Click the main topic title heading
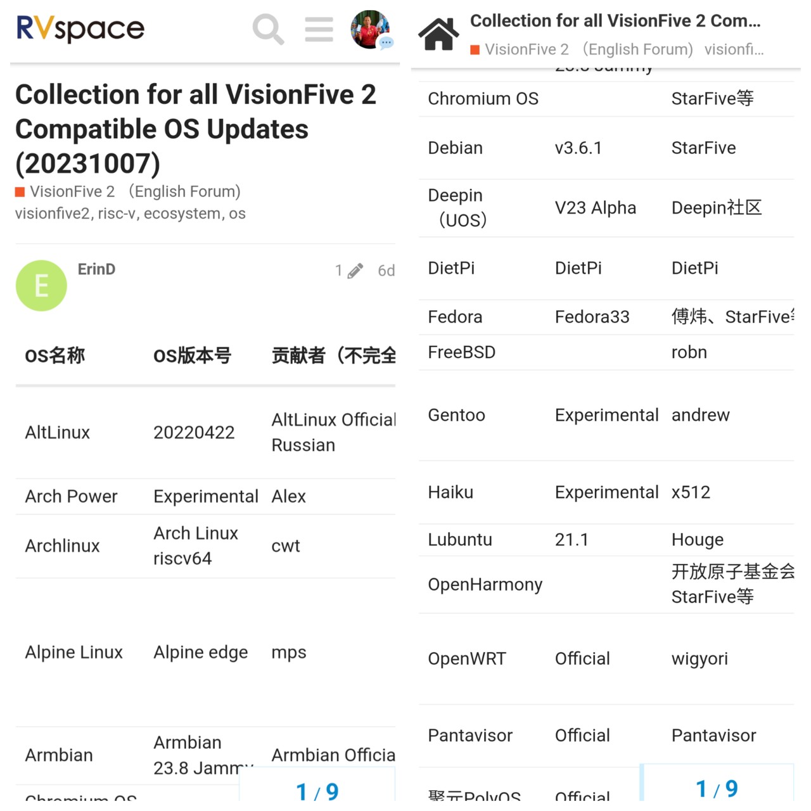The image size is (811, 811). 196,129
